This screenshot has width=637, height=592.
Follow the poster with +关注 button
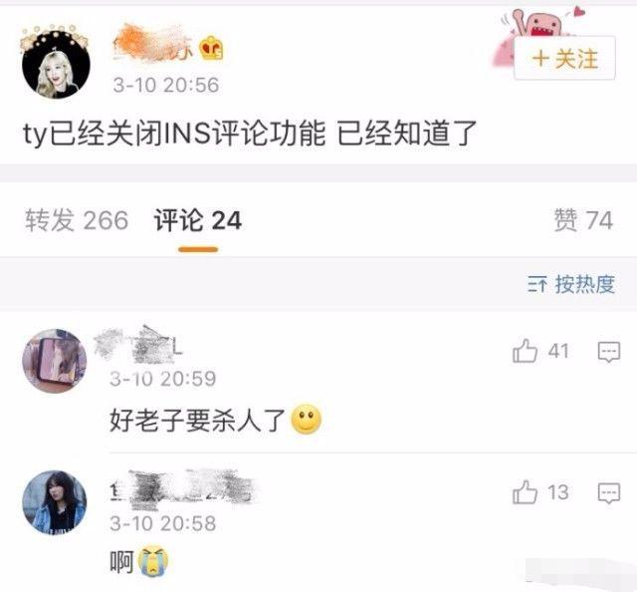[564, 59]
